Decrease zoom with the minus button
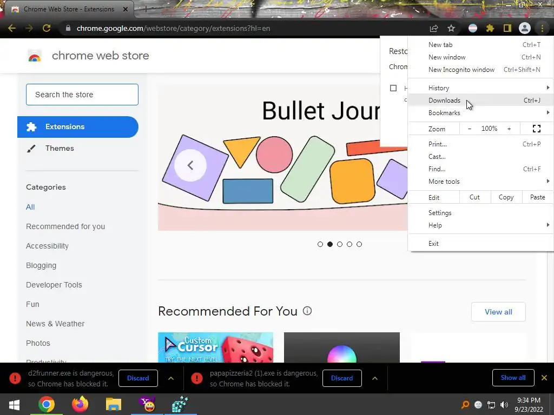Image resolution: width=554 pixels, height=415 pixels. [469, 129]
